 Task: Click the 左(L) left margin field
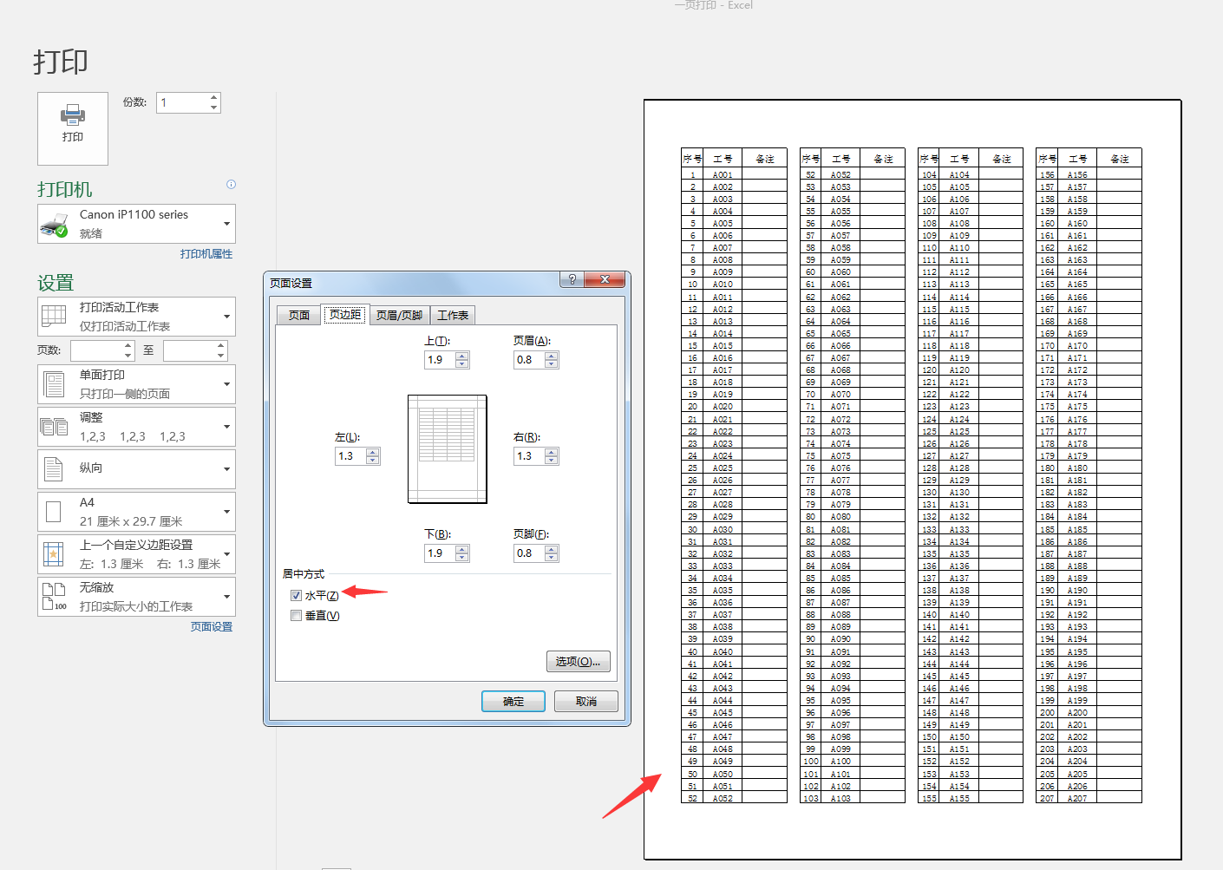[x=350, y=456]
